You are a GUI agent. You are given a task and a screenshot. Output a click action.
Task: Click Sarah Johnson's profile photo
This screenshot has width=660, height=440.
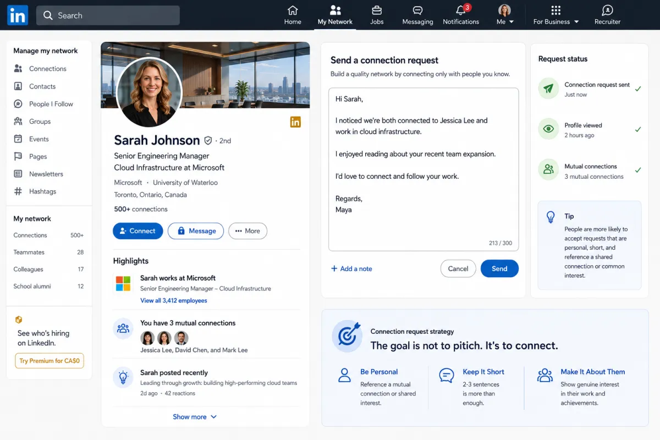(x=150, y=92)
